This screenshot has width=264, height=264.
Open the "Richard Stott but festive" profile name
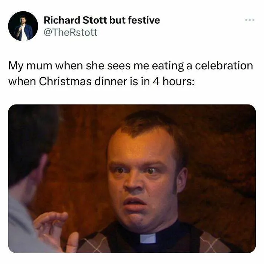coord(102,20)
